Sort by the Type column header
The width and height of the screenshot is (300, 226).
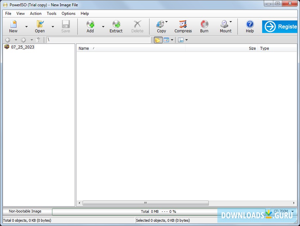click(x=277, y=48)
